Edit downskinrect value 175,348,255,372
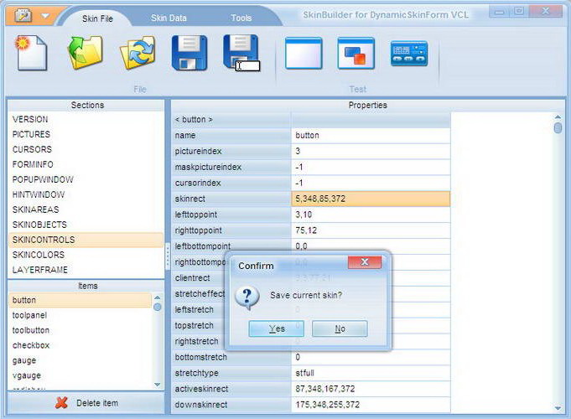Screen dimensions: 571x419 [x=371, y=405]
